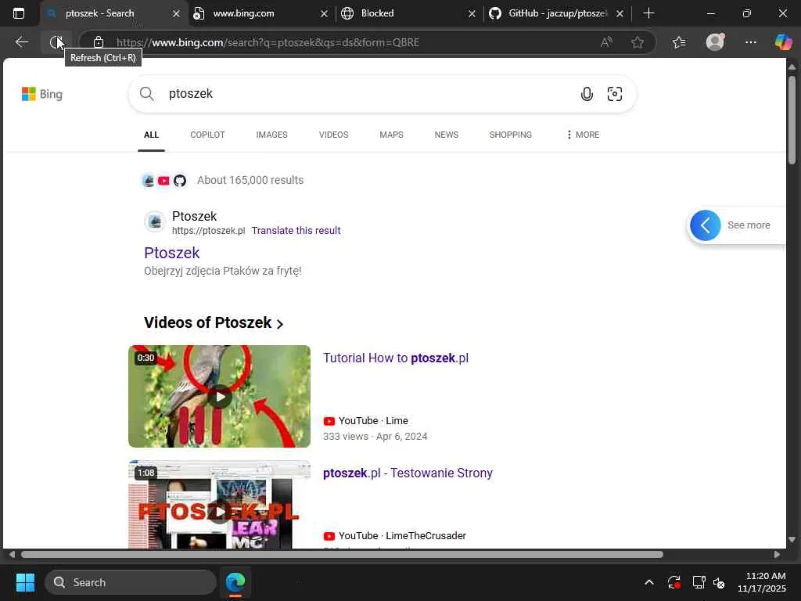
Task: Add page to favorites star
Action: click(637, 42)
